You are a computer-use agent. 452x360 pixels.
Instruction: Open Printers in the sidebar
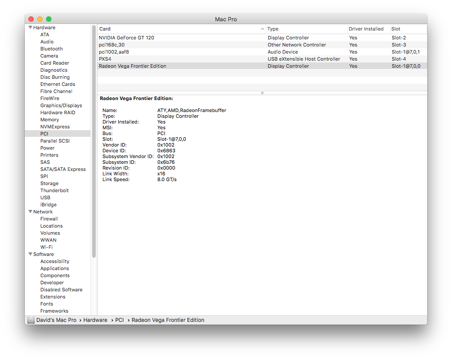(49, 155)
